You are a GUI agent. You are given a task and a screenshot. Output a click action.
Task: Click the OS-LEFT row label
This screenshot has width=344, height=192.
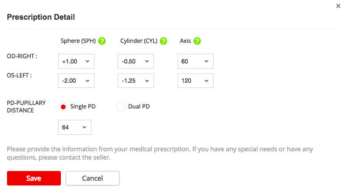[20, 75]
